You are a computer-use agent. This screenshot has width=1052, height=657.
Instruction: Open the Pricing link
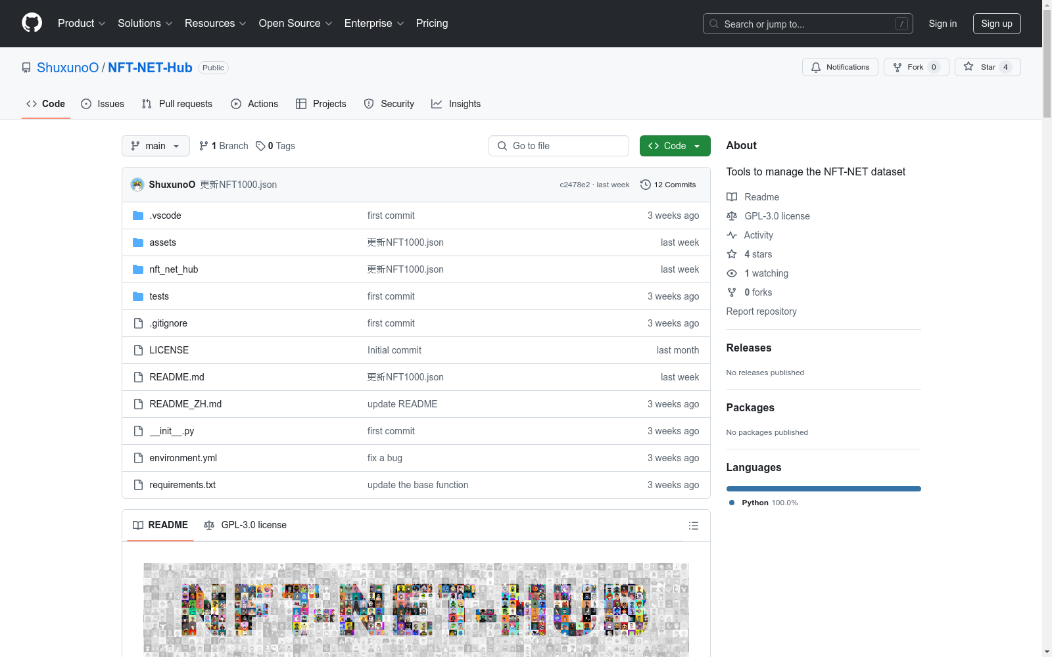pyautogui.click(x=432, y=23)
